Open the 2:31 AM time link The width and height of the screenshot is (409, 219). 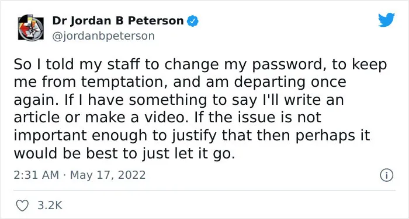36,175
